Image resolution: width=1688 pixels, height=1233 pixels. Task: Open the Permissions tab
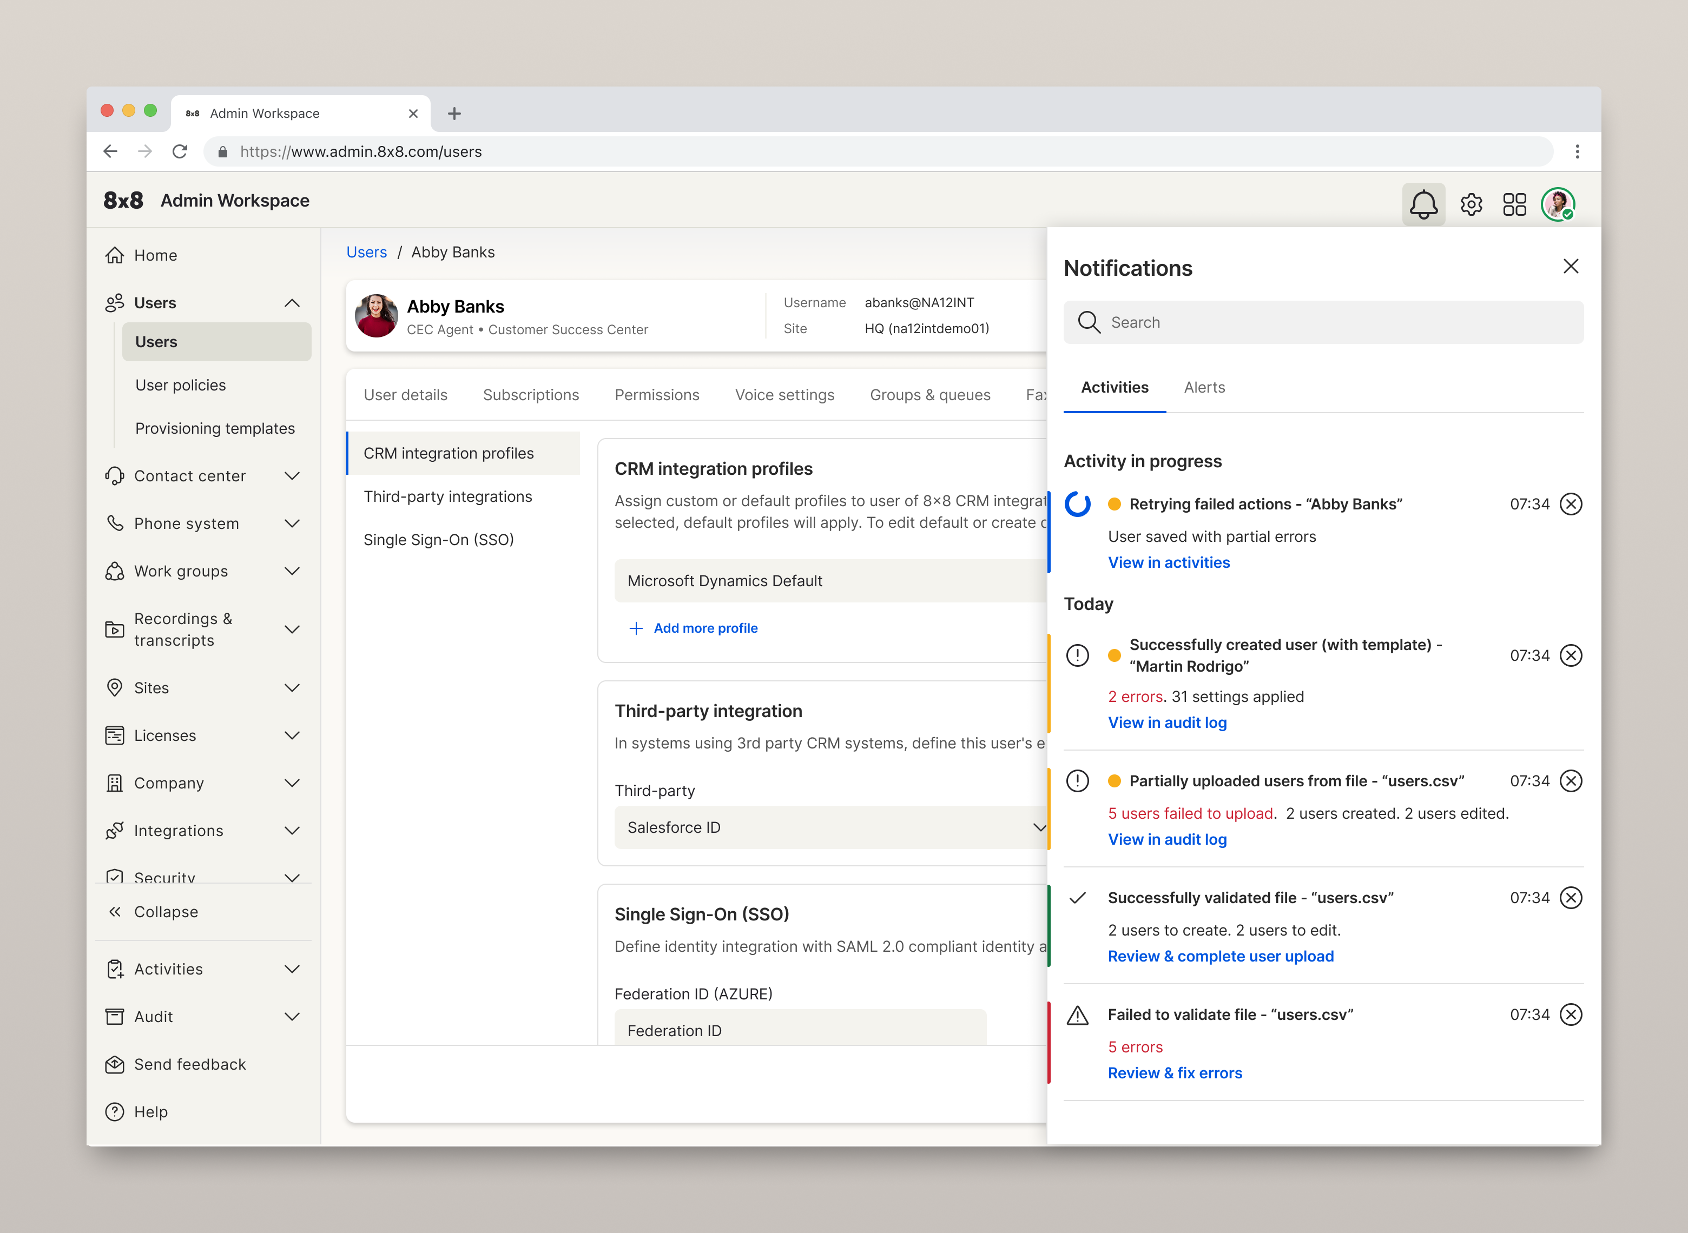coord(656,395)
